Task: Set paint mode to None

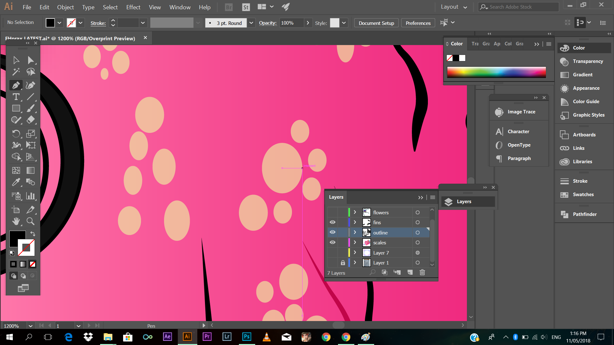Action: pos(33,264)
